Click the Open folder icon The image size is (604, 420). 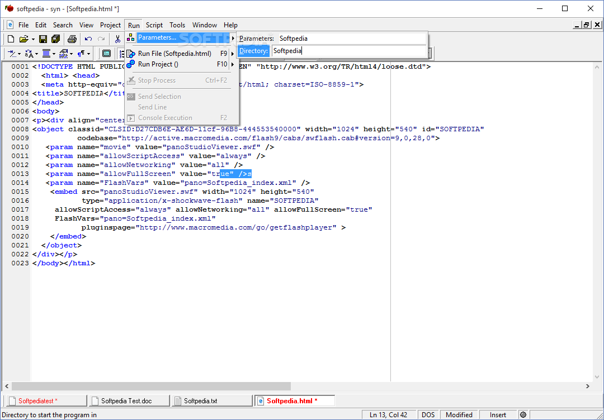[24, 39]
